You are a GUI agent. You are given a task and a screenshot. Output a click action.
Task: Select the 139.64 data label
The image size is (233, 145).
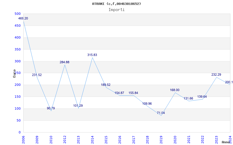pyautogui.click(x=202, y=97)
